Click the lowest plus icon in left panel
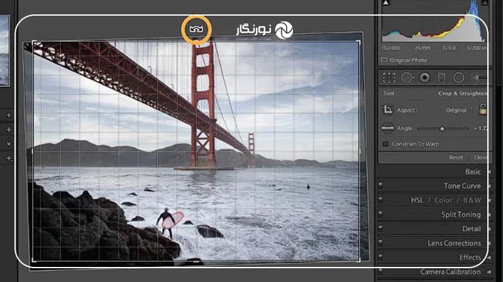This screenshot has height=282, width=503. point(9,158)
